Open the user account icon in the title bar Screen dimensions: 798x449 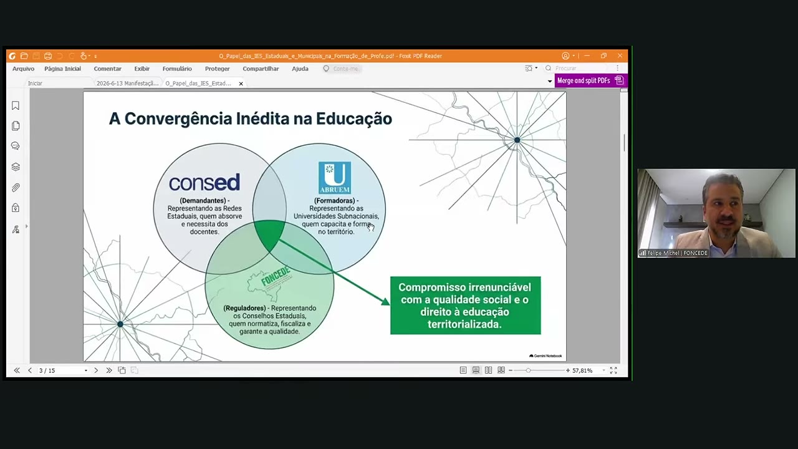[565, 56]
